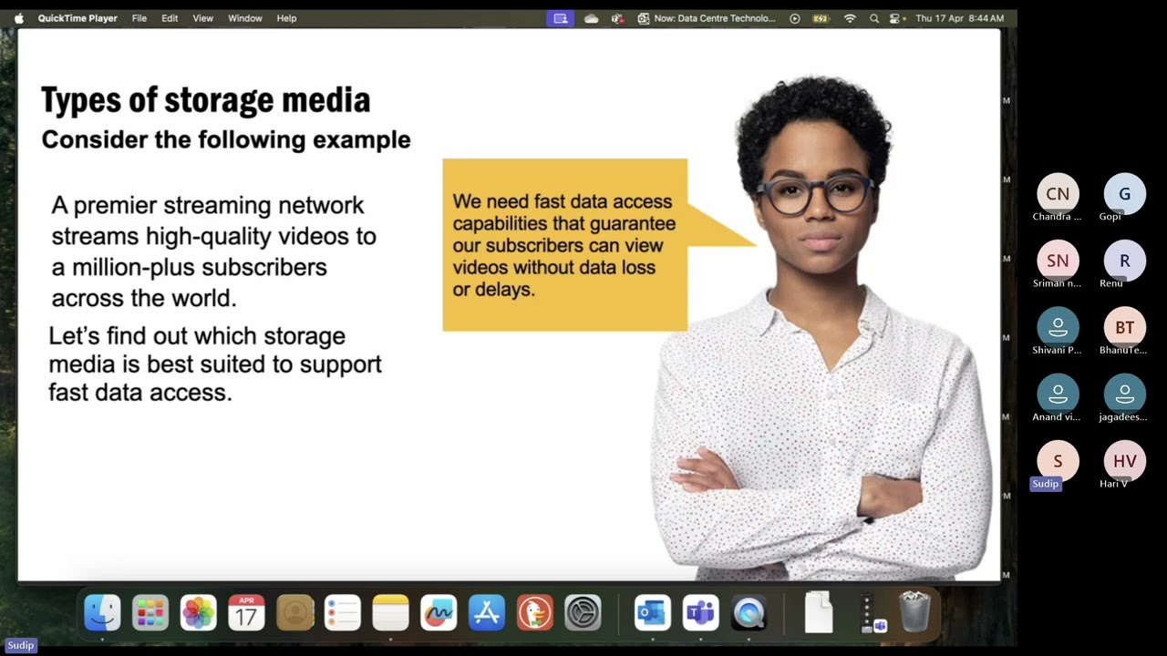The height and width of the screenshot is (656, 1167).
Task: Click the slide title 'Types of storage media'
Action: coord(206,100)
